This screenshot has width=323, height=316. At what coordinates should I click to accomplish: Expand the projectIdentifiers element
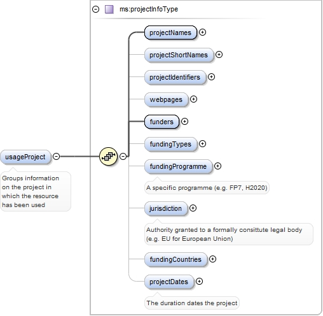point(211,77)
